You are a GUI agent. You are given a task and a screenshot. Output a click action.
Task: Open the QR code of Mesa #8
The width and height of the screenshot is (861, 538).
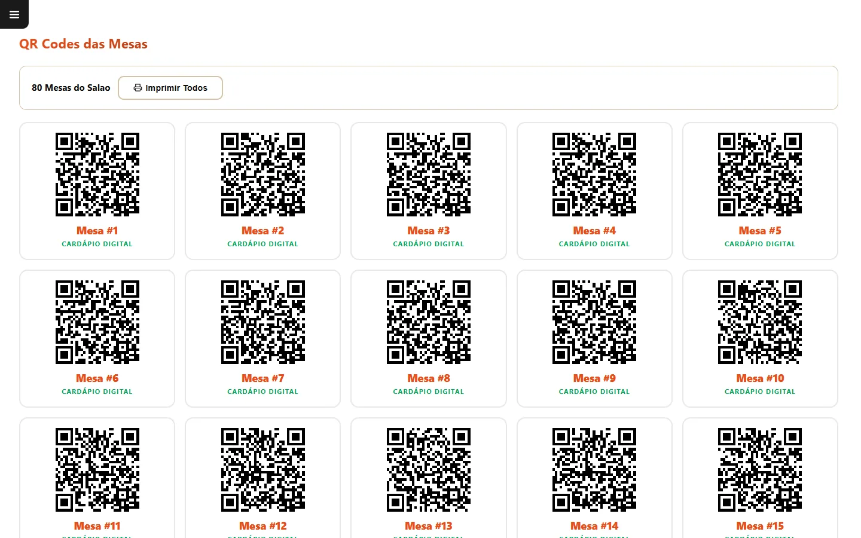429,322
